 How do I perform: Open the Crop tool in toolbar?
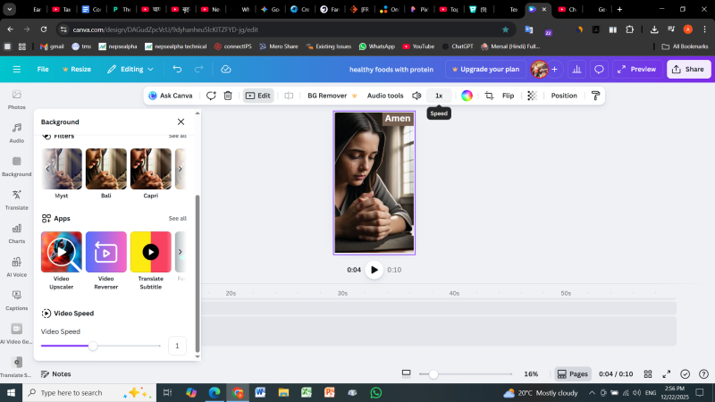pos(489,96)
